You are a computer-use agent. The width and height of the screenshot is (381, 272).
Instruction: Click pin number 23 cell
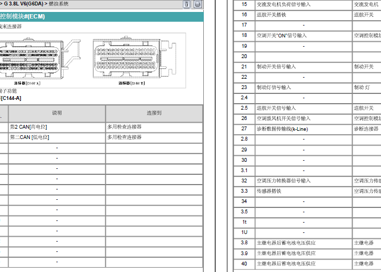coord(244,87)
